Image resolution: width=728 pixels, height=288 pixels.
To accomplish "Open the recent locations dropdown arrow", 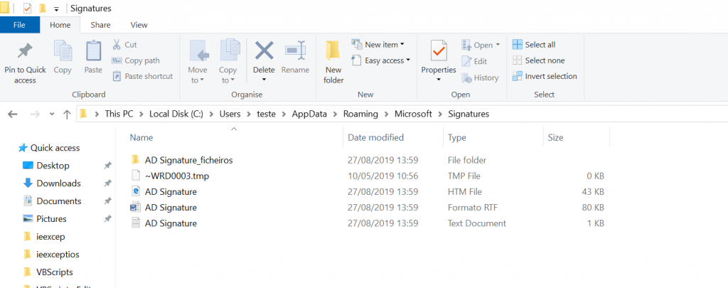I will 51,114.
